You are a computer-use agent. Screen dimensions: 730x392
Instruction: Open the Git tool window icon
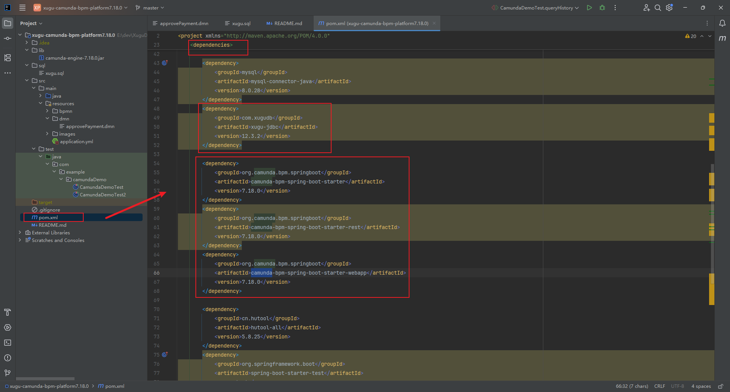(8, 373)
